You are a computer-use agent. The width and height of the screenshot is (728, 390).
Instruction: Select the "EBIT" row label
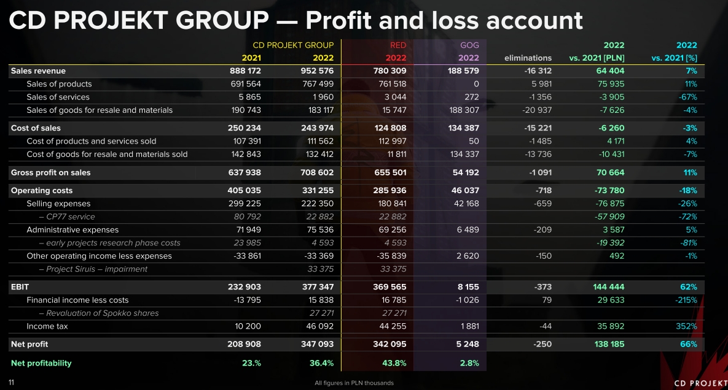coord(20,287)
